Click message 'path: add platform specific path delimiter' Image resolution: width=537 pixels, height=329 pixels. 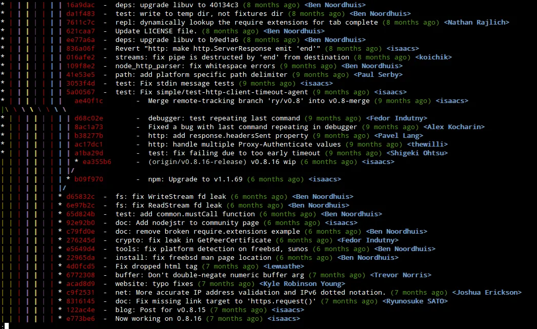tap(202, 75)
